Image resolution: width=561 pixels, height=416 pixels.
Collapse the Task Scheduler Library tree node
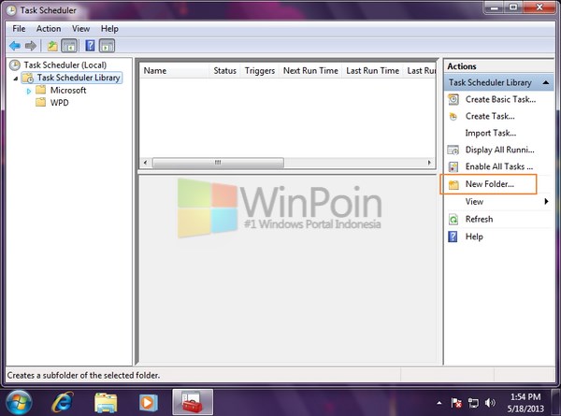point(15,78)
